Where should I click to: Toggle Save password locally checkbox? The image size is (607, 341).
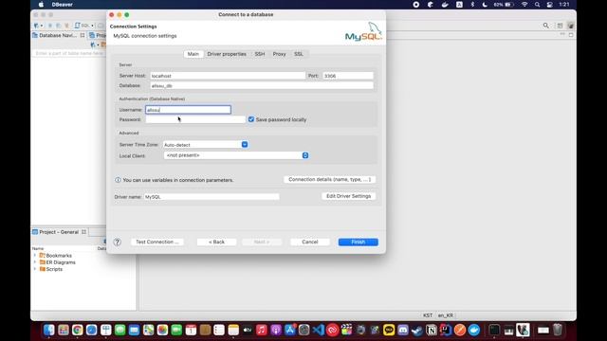(251, 119)
